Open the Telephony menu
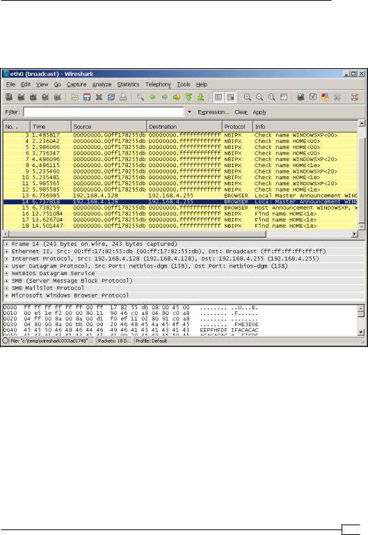Image resolution: width=368 pixels, height=535 pixels. (158, 84)
